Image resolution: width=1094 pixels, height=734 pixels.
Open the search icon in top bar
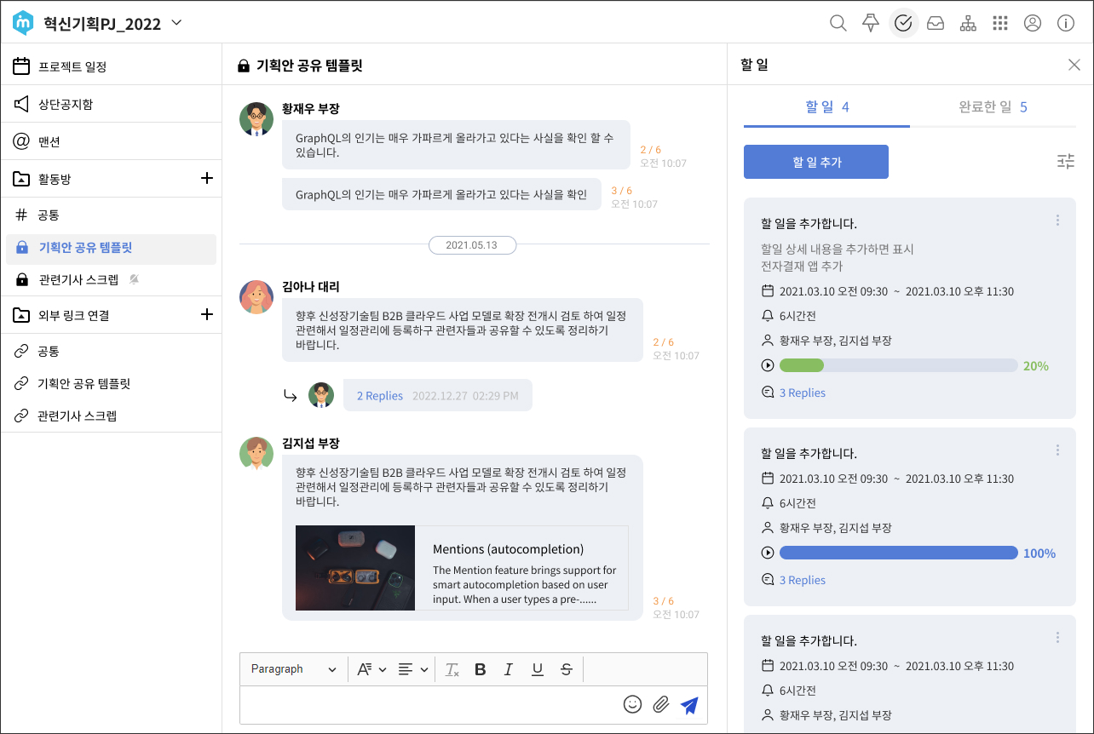tap(838, 23)
